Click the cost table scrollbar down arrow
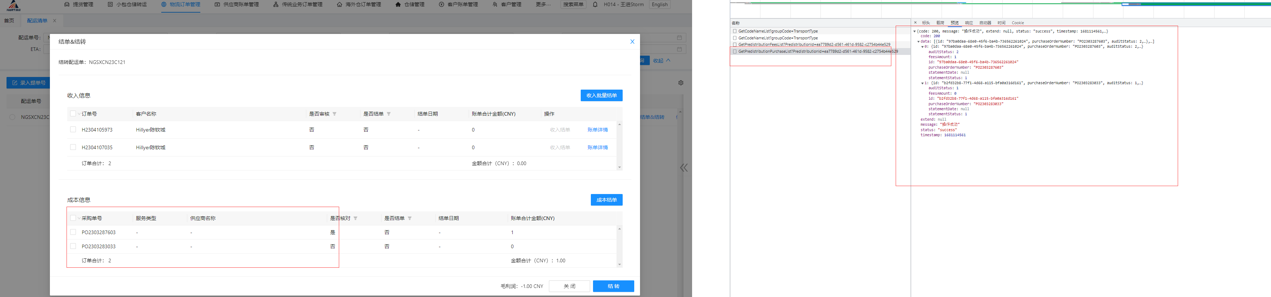Viewport: 1271px width, 297px height. 620,264
